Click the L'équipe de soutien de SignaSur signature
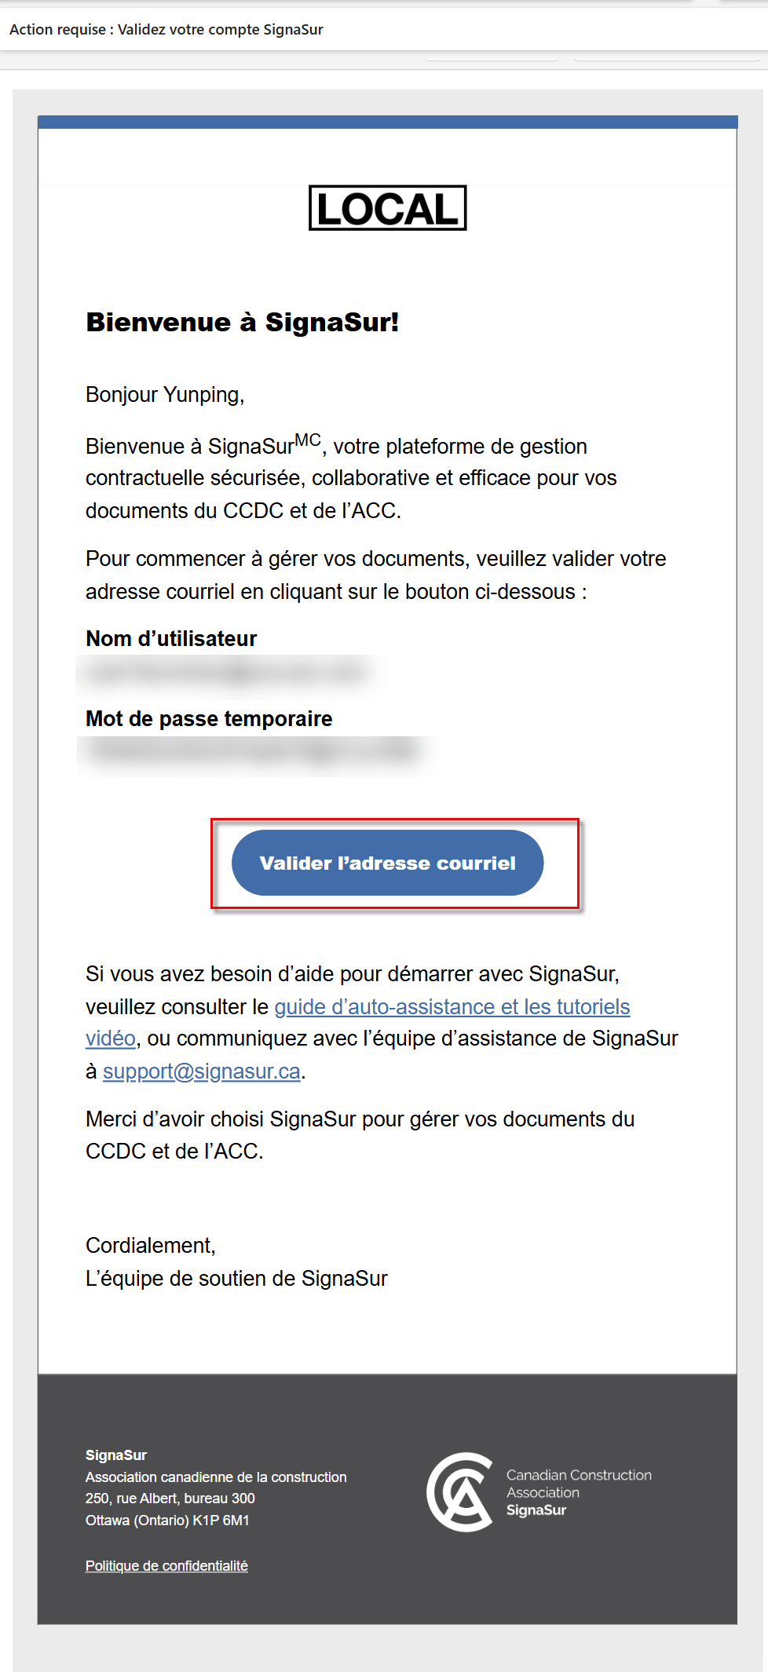This screenshot has width=768, height=1672. click(x=236, y=1279)
